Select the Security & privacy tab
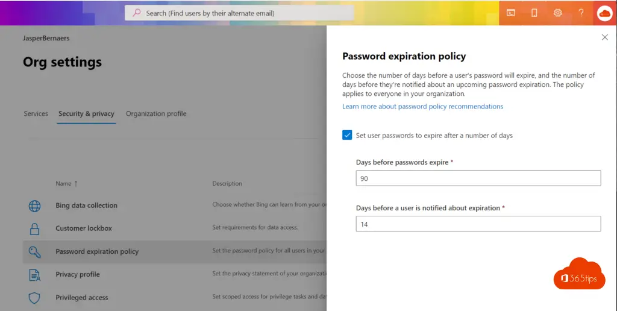Image resolution: width=617 pixels, height=311 pixels. pyautogui.click(x=86, y=114)
